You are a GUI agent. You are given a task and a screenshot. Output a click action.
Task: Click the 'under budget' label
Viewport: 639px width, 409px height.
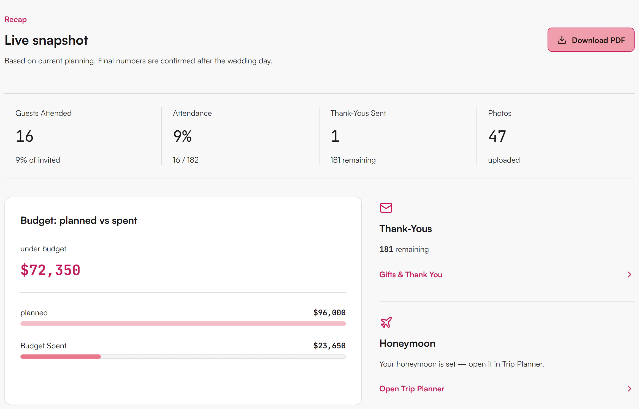43,249
